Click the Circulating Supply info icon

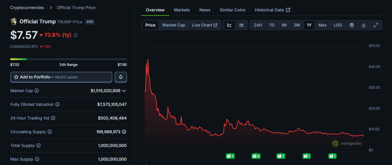pos(50,132)
